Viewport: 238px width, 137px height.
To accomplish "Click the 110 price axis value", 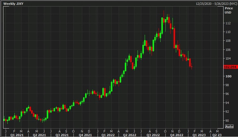I will pyautogui.click(x=228, y=32).
